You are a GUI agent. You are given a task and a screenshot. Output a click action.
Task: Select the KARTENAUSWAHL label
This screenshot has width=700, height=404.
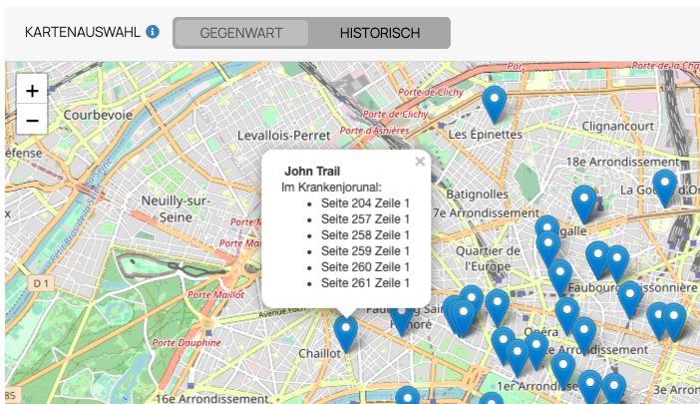(x=83, y=32)
